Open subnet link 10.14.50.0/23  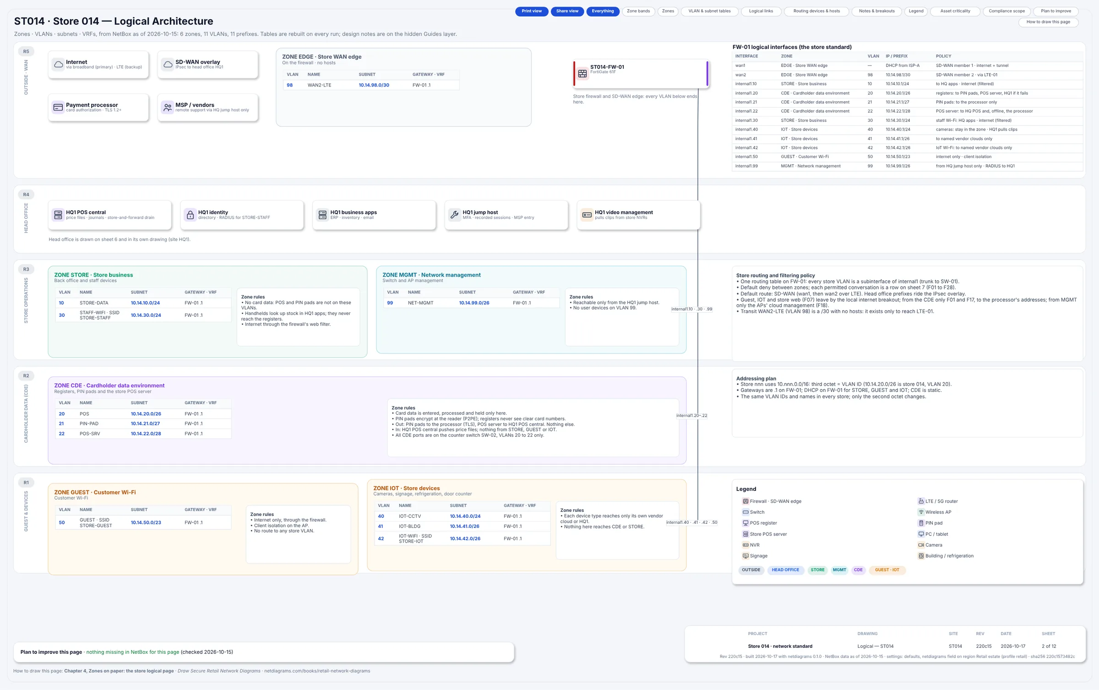pyautogui.click(x=146, y=523)
